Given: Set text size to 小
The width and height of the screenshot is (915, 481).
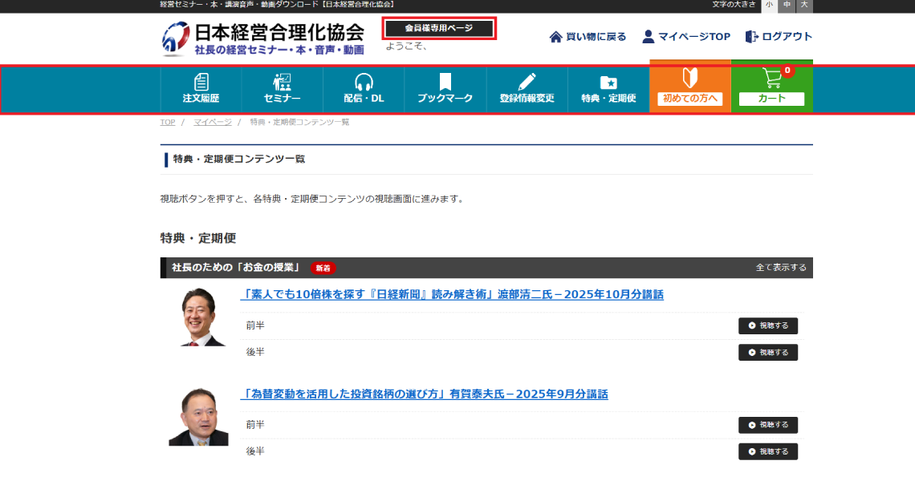Looking at the screenshot, I should coord(769,5).
